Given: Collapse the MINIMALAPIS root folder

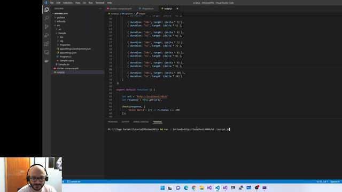Looking at the screenshot, I should tap(77, 13).
